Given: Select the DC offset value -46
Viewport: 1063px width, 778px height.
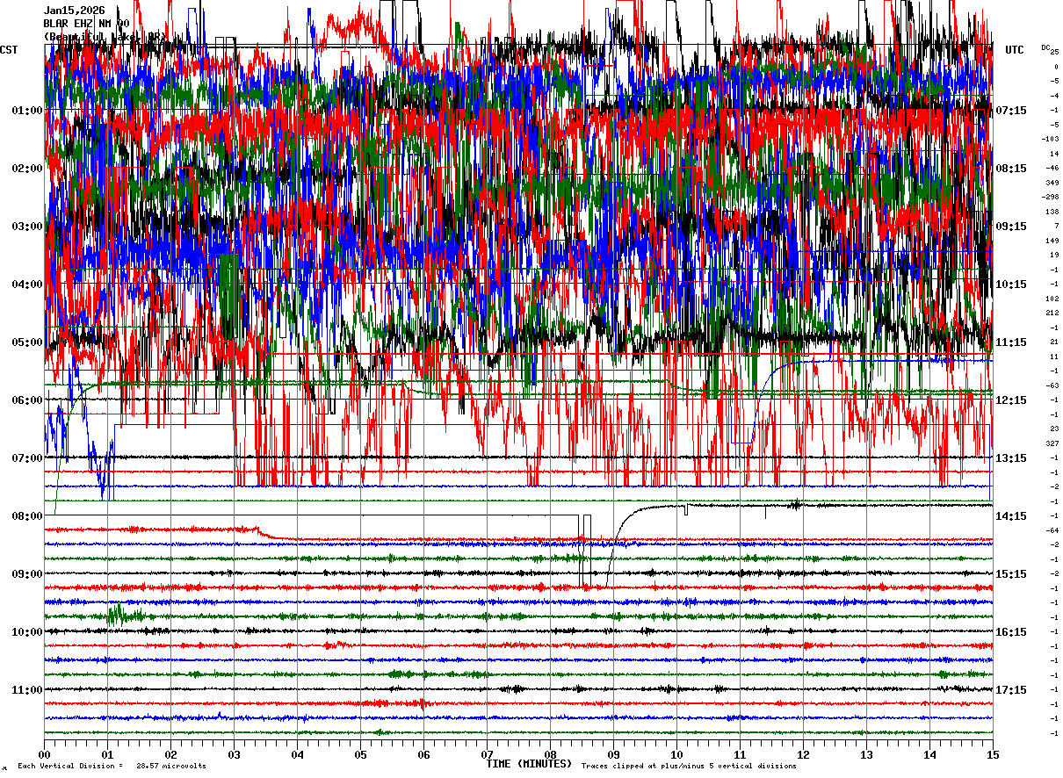Looking at the screenshot, I should (x=1052, y=169).
